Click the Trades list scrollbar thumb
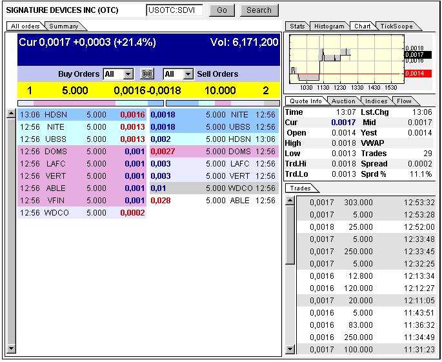Screen dimensions: 442x362 290,235
